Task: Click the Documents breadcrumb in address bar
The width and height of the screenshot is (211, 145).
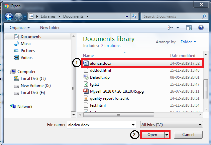Action: (x=73, y=16)
